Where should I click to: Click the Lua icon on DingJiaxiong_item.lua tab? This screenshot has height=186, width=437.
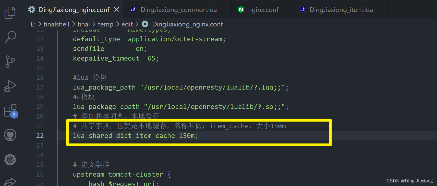[302, 10]
